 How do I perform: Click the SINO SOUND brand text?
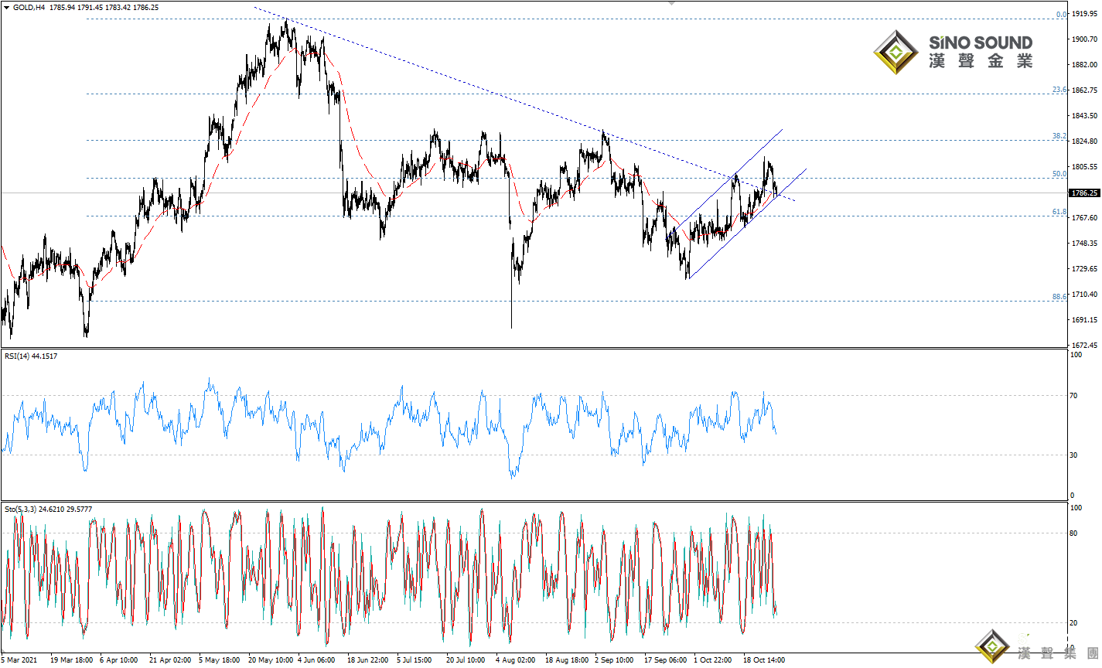coord(980,43)
